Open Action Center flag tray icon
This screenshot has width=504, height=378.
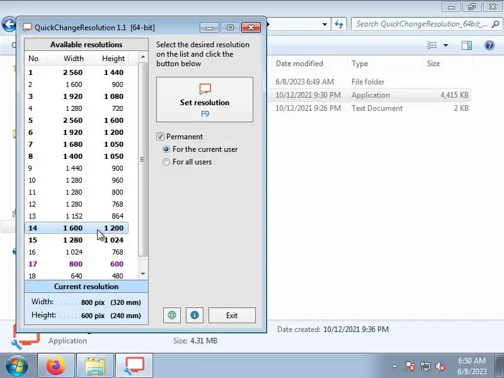410,366
